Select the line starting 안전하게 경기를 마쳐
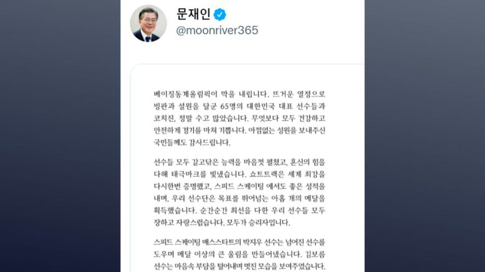485x272 pixels. (239, 130)
